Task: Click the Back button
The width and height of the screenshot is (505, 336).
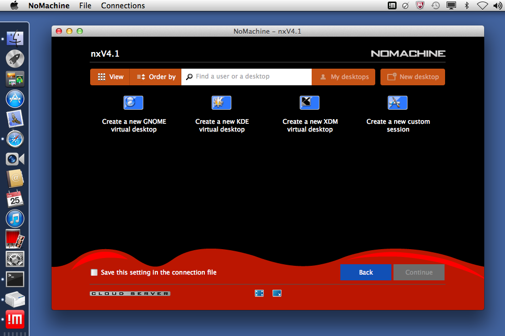Action: coord(366,273)
